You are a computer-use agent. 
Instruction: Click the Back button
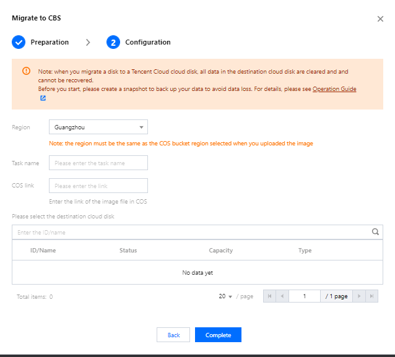pyautogui.click(x=173, y=335)
